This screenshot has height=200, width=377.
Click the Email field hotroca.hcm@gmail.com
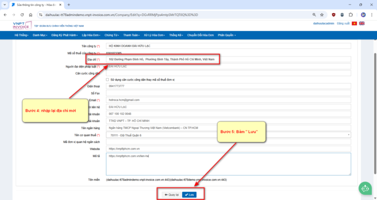pyautogui.click(x=228, y=100)
